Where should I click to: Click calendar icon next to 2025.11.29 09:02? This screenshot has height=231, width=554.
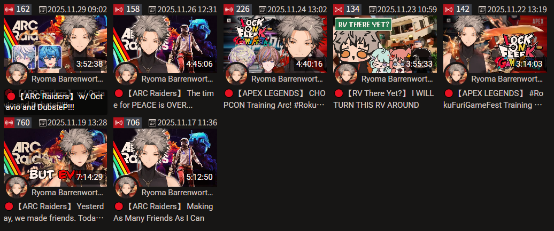coord(43,10)
